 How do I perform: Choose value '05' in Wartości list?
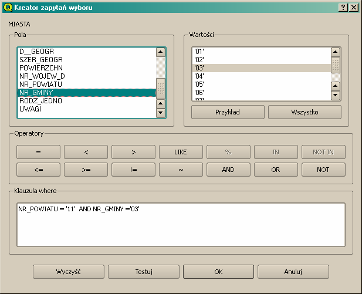(261, 85)
